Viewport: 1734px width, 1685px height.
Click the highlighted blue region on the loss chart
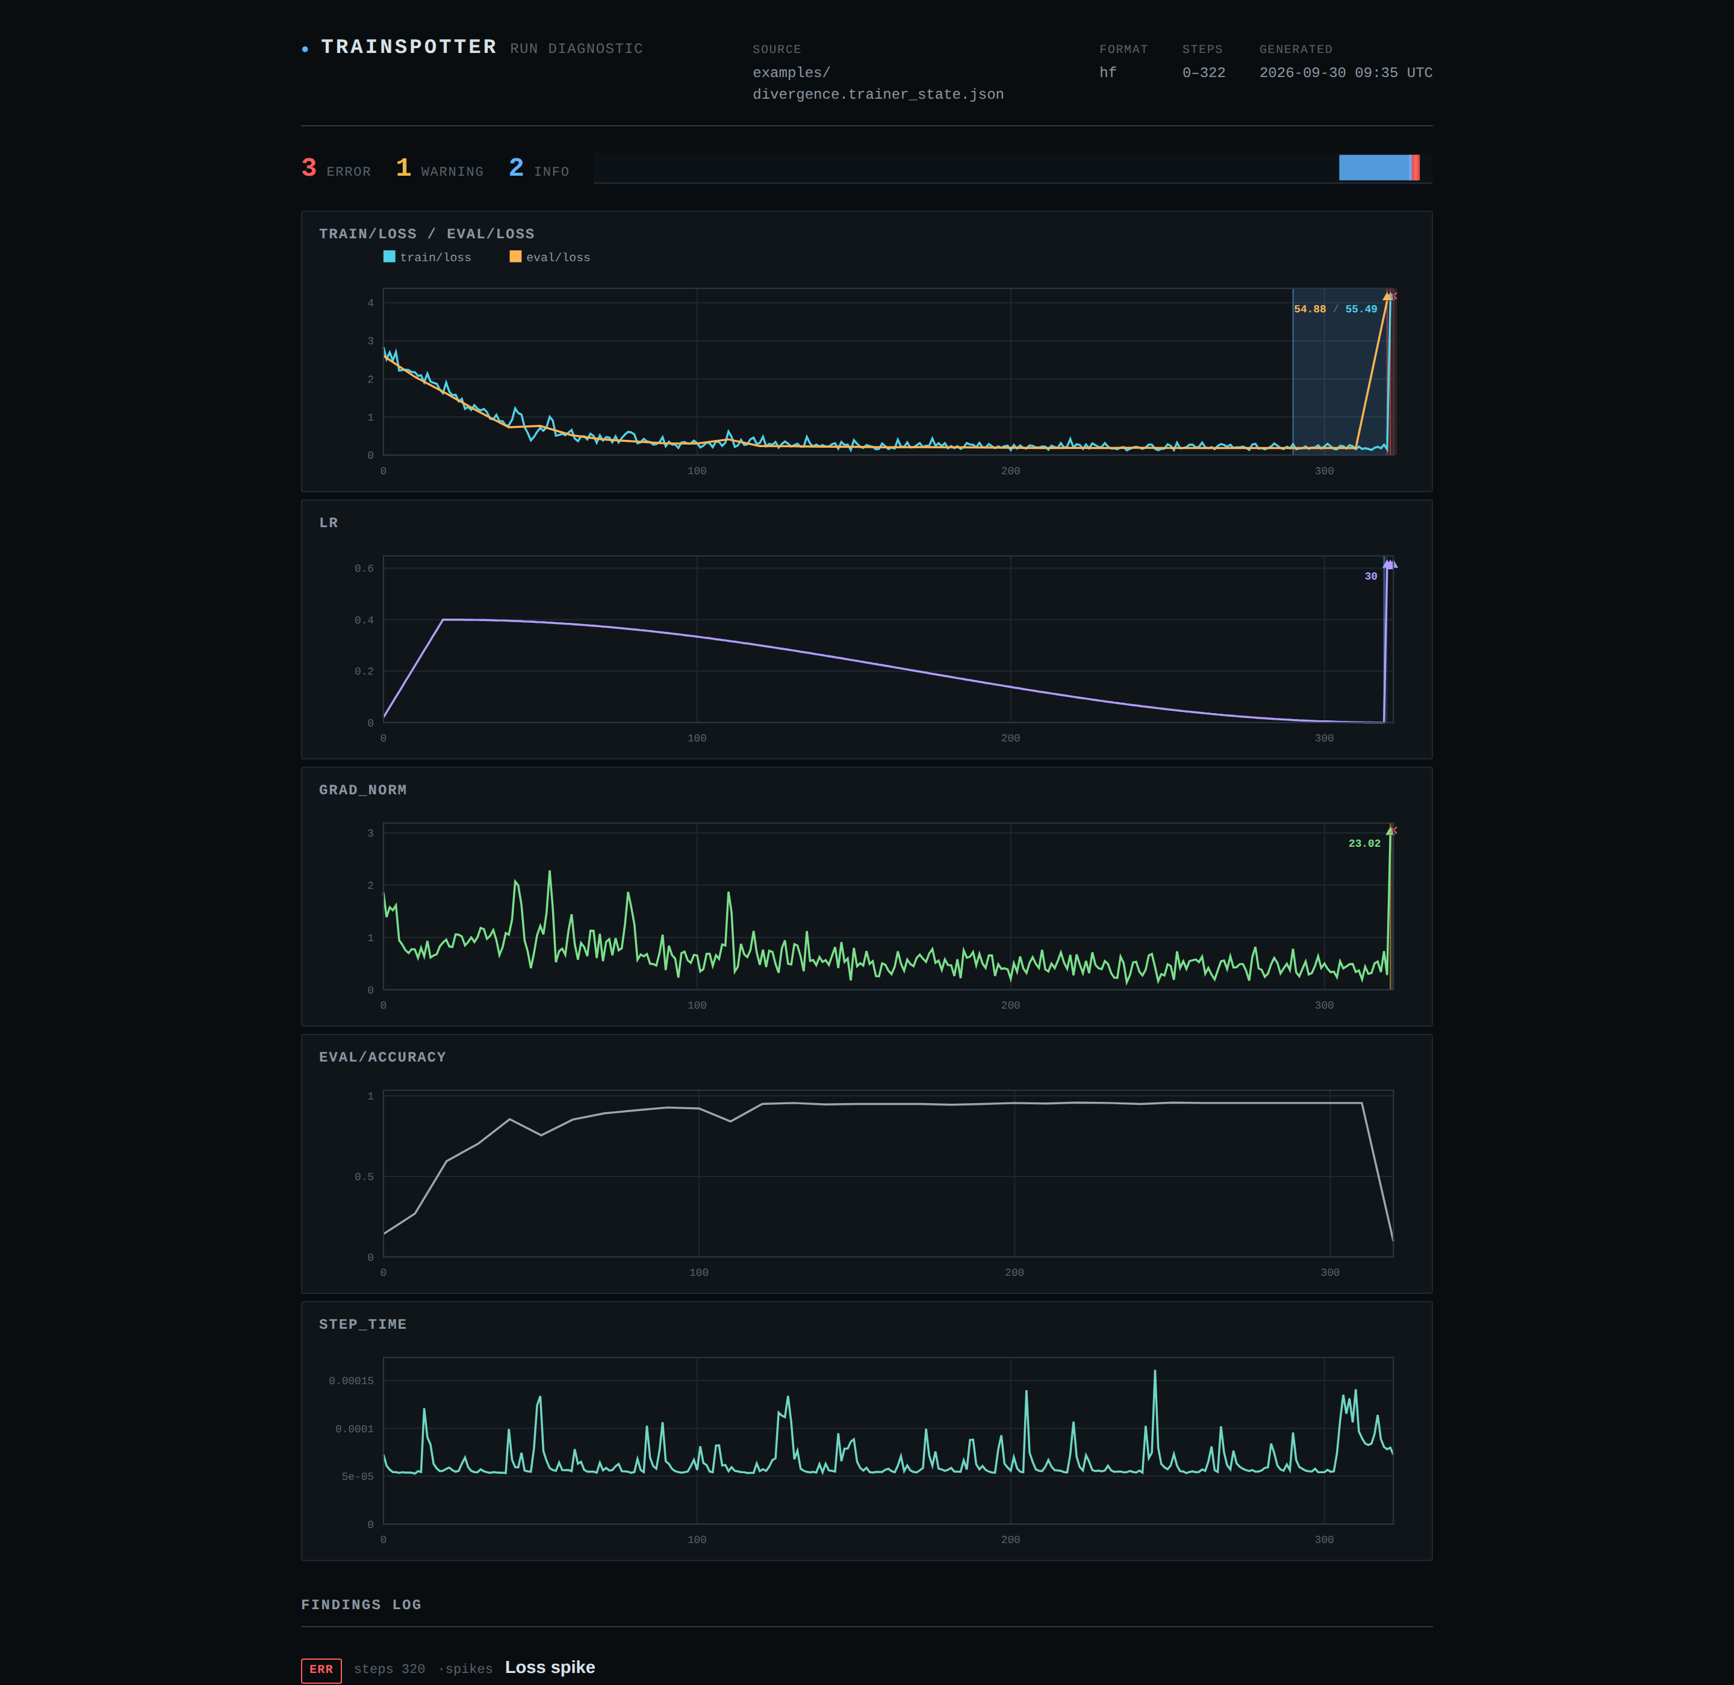[1340, 372]
